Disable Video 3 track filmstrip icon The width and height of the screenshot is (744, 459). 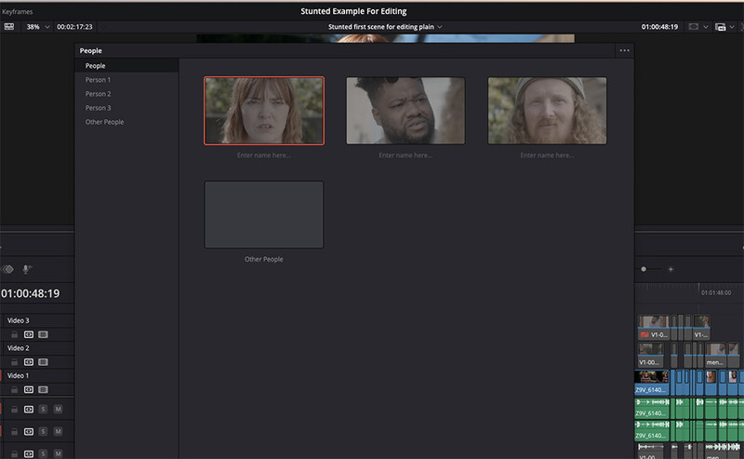(43, 334)
